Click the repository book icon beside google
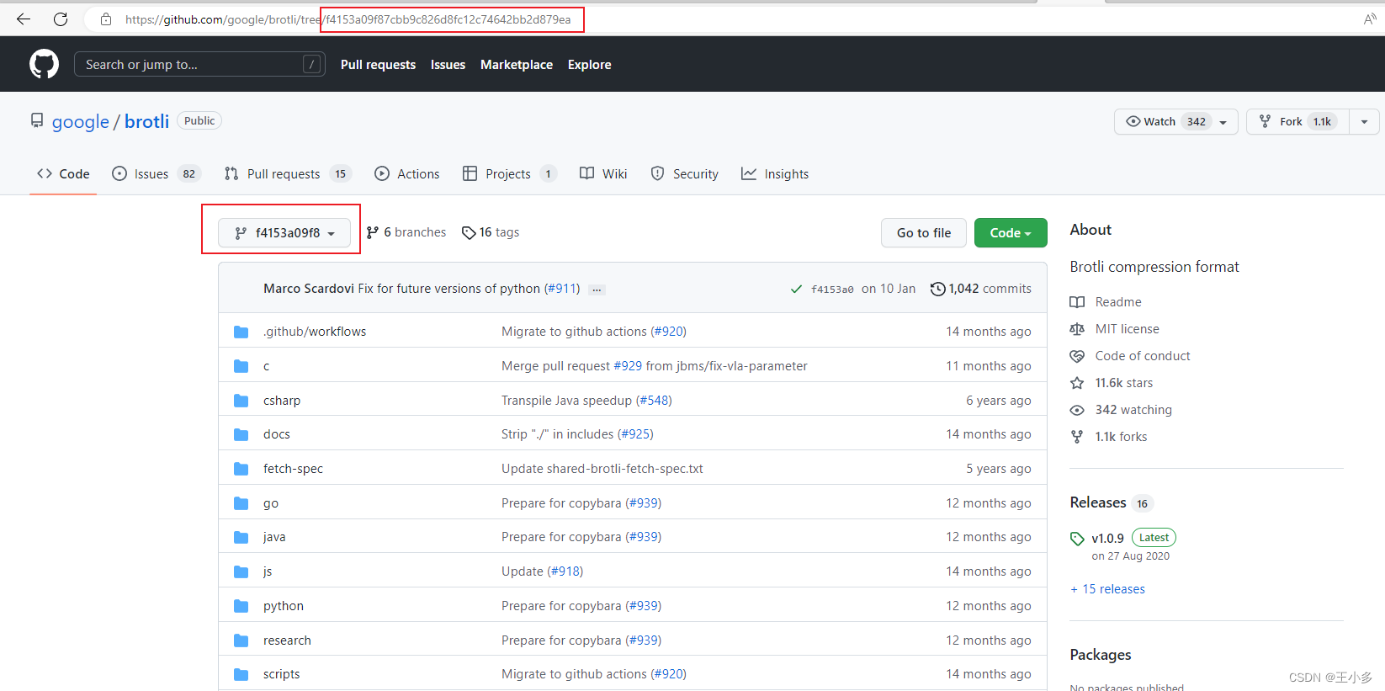This screenshot has height=691, width=1385. [37, 121]
